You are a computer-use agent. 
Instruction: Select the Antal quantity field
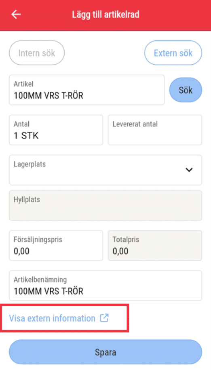tap(56, 130)
